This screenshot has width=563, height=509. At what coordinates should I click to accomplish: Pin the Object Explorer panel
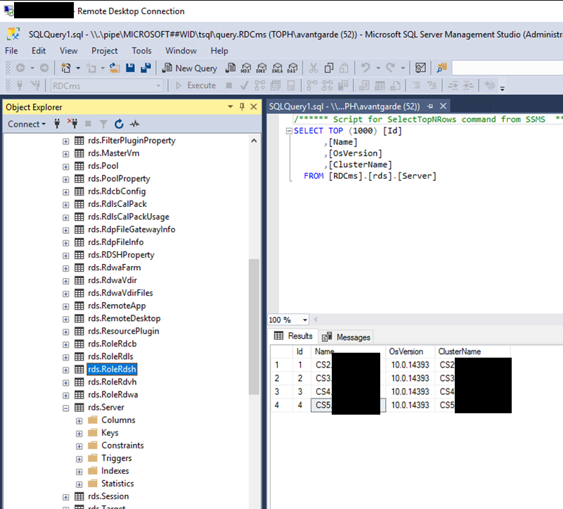click(242, 107)
